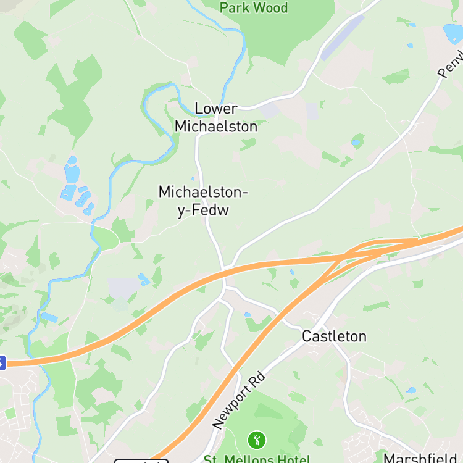463x463 pixels.
Task: Click the lavender rectangular area beside the top-right road
Action: coord(343,38)
